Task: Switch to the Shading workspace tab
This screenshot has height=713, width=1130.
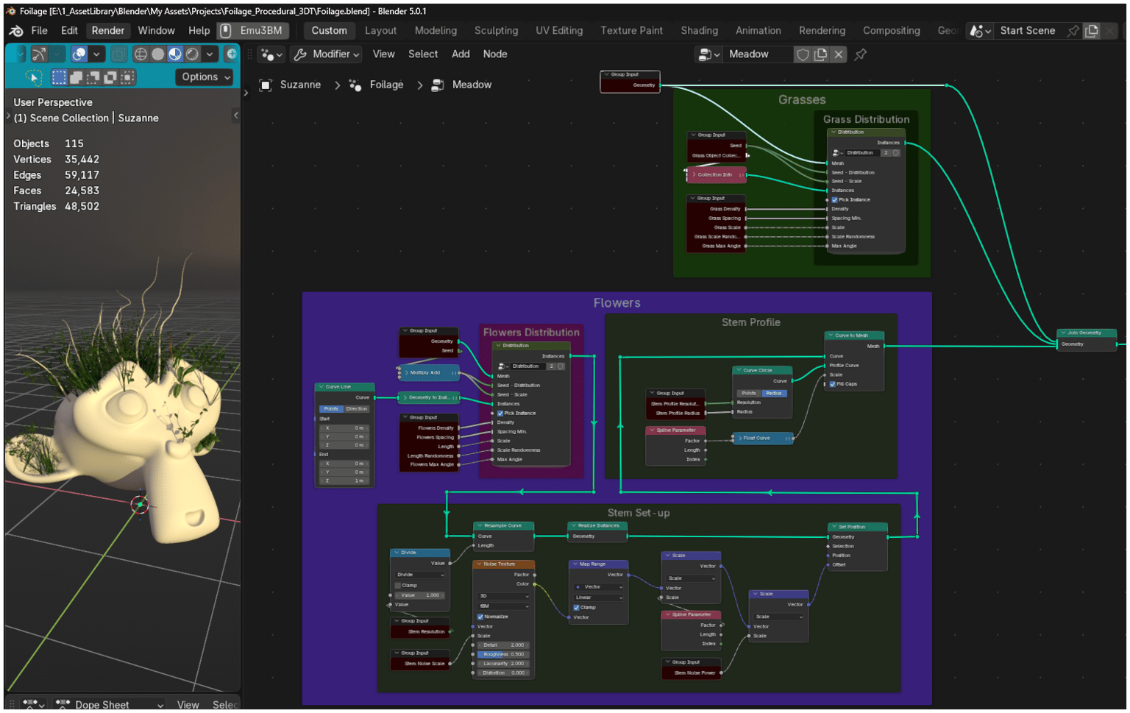Action: (699, 31)
